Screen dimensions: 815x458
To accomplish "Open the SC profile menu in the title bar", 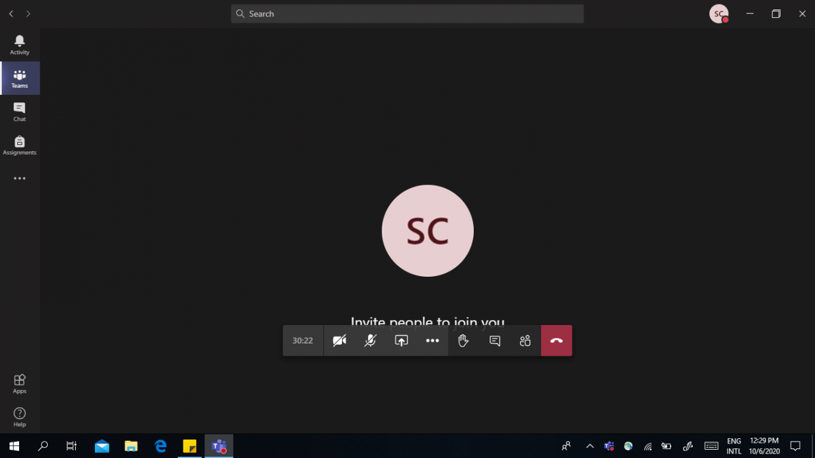I will tap(719, 13).
